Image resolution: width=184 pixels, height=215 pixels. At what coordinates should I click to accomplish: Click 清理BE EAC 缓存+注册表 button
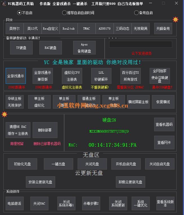[18, 130]
